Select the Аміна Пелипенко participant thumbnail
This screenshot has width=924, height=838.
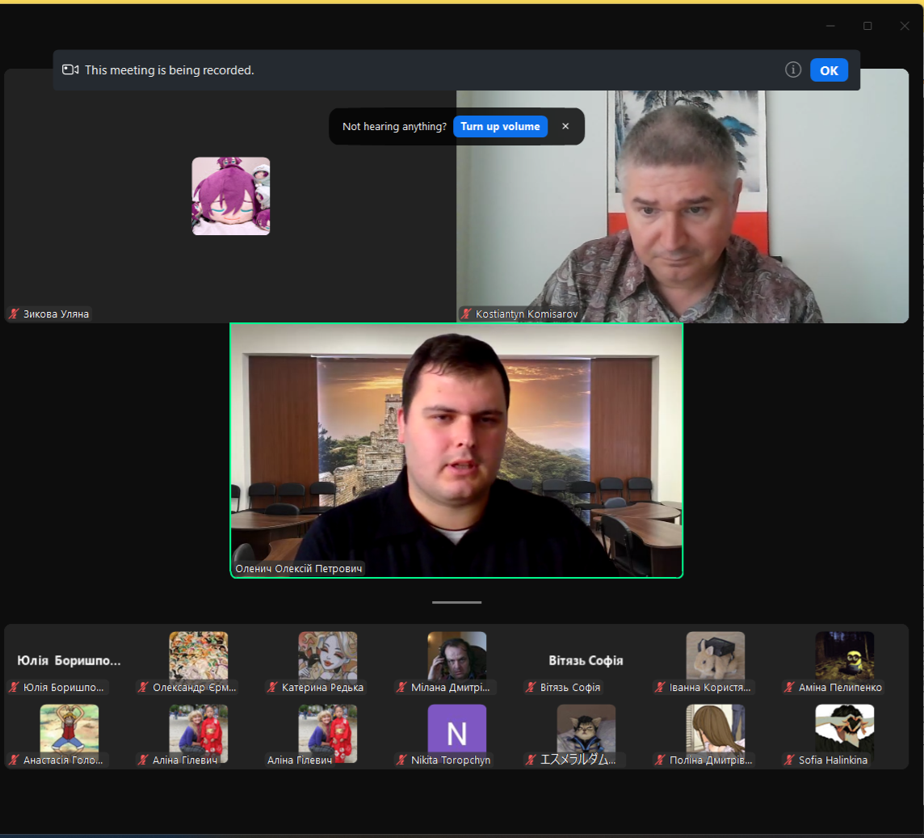pyautogui.click(x=844, y=659)
